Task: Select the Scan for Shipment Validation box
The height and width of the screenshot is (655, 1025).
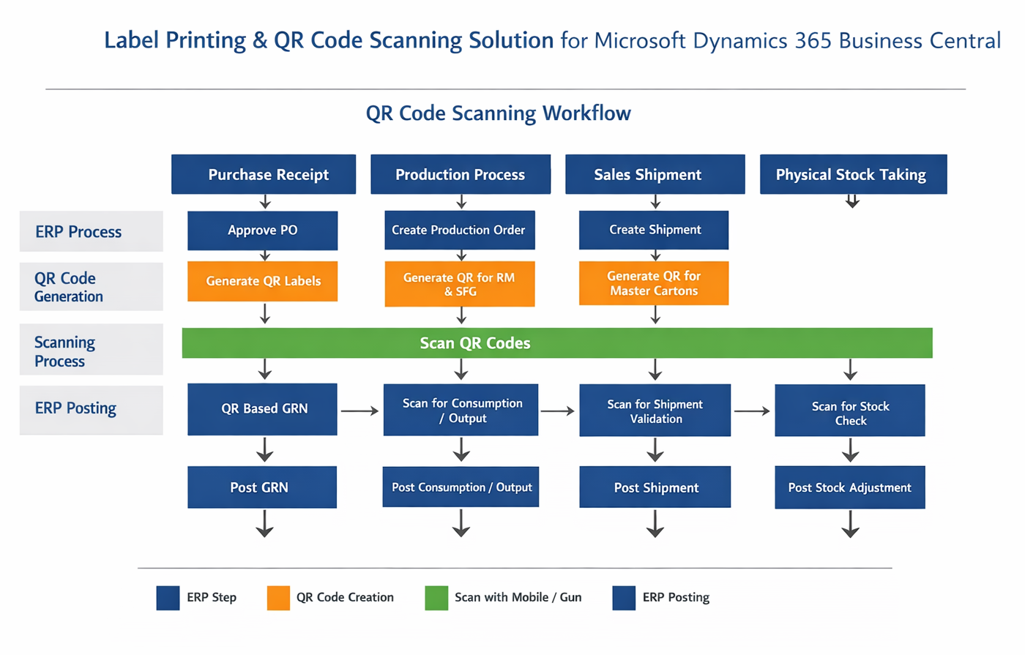Action: click(x=655, y=411)
